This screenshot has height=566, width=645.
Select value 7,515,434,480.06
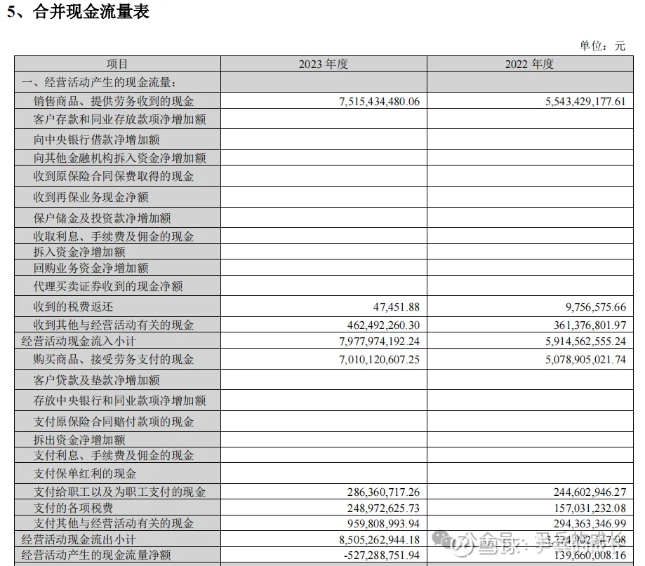point(379,102)
